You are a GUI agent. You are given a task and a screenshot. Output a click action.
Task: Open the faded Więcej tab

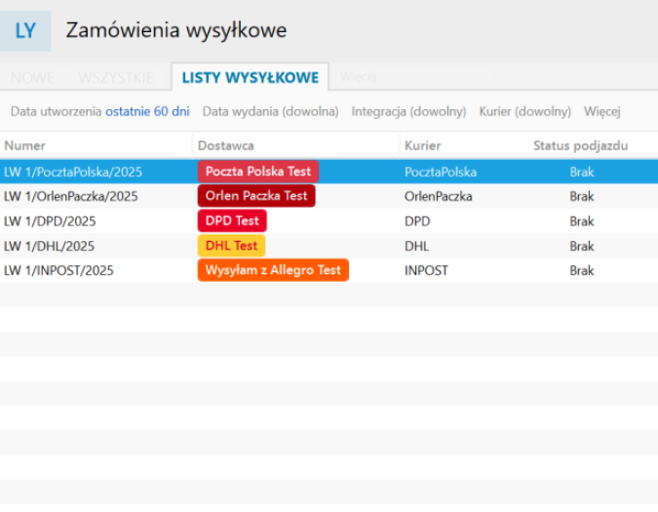358,77
